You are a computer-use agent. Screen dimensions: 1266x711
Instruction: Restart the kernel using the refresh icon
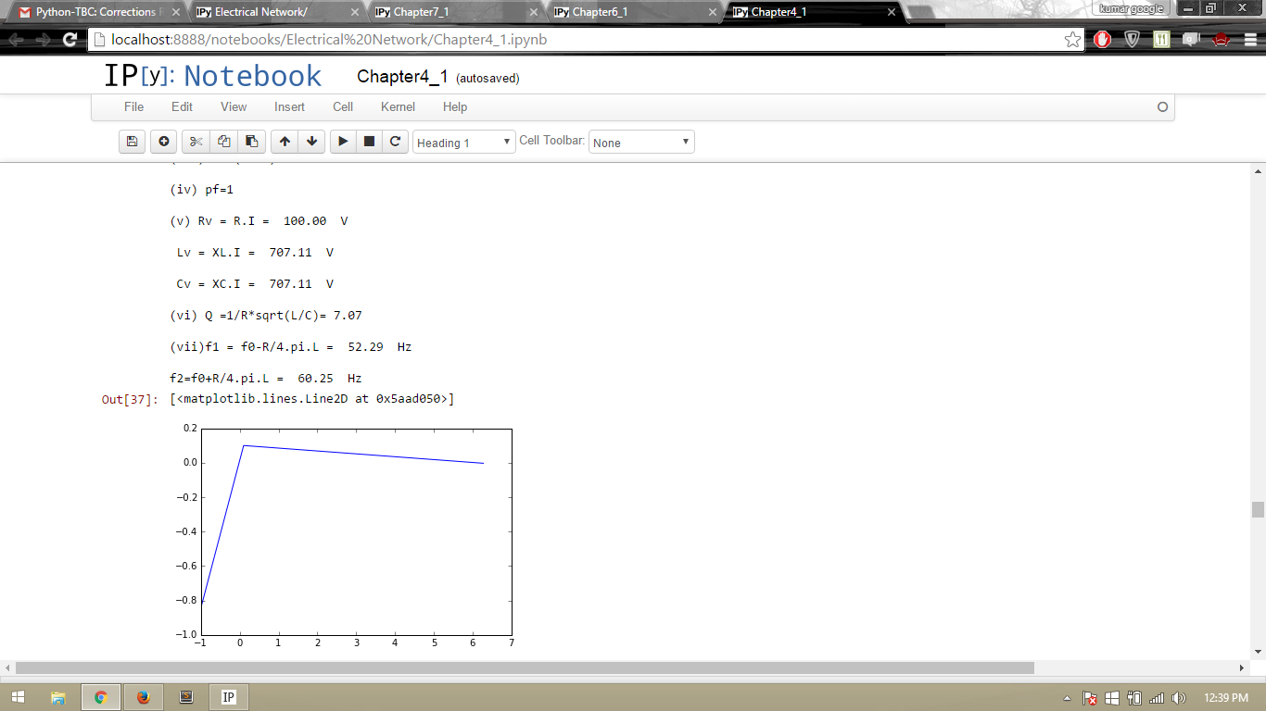coord(395,142)
